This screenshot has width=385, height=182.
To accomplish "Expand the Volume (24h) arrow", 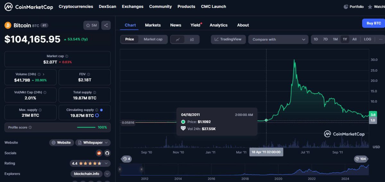I will coord(43,74).
